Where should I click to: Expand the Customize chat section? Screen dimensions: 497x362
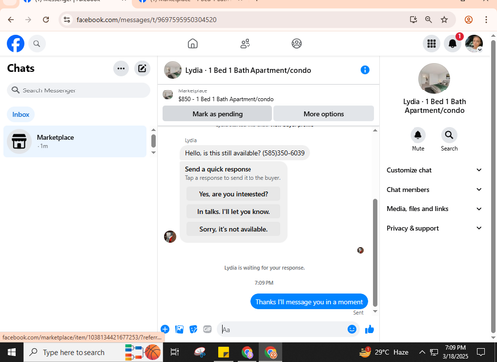[433, 170]
